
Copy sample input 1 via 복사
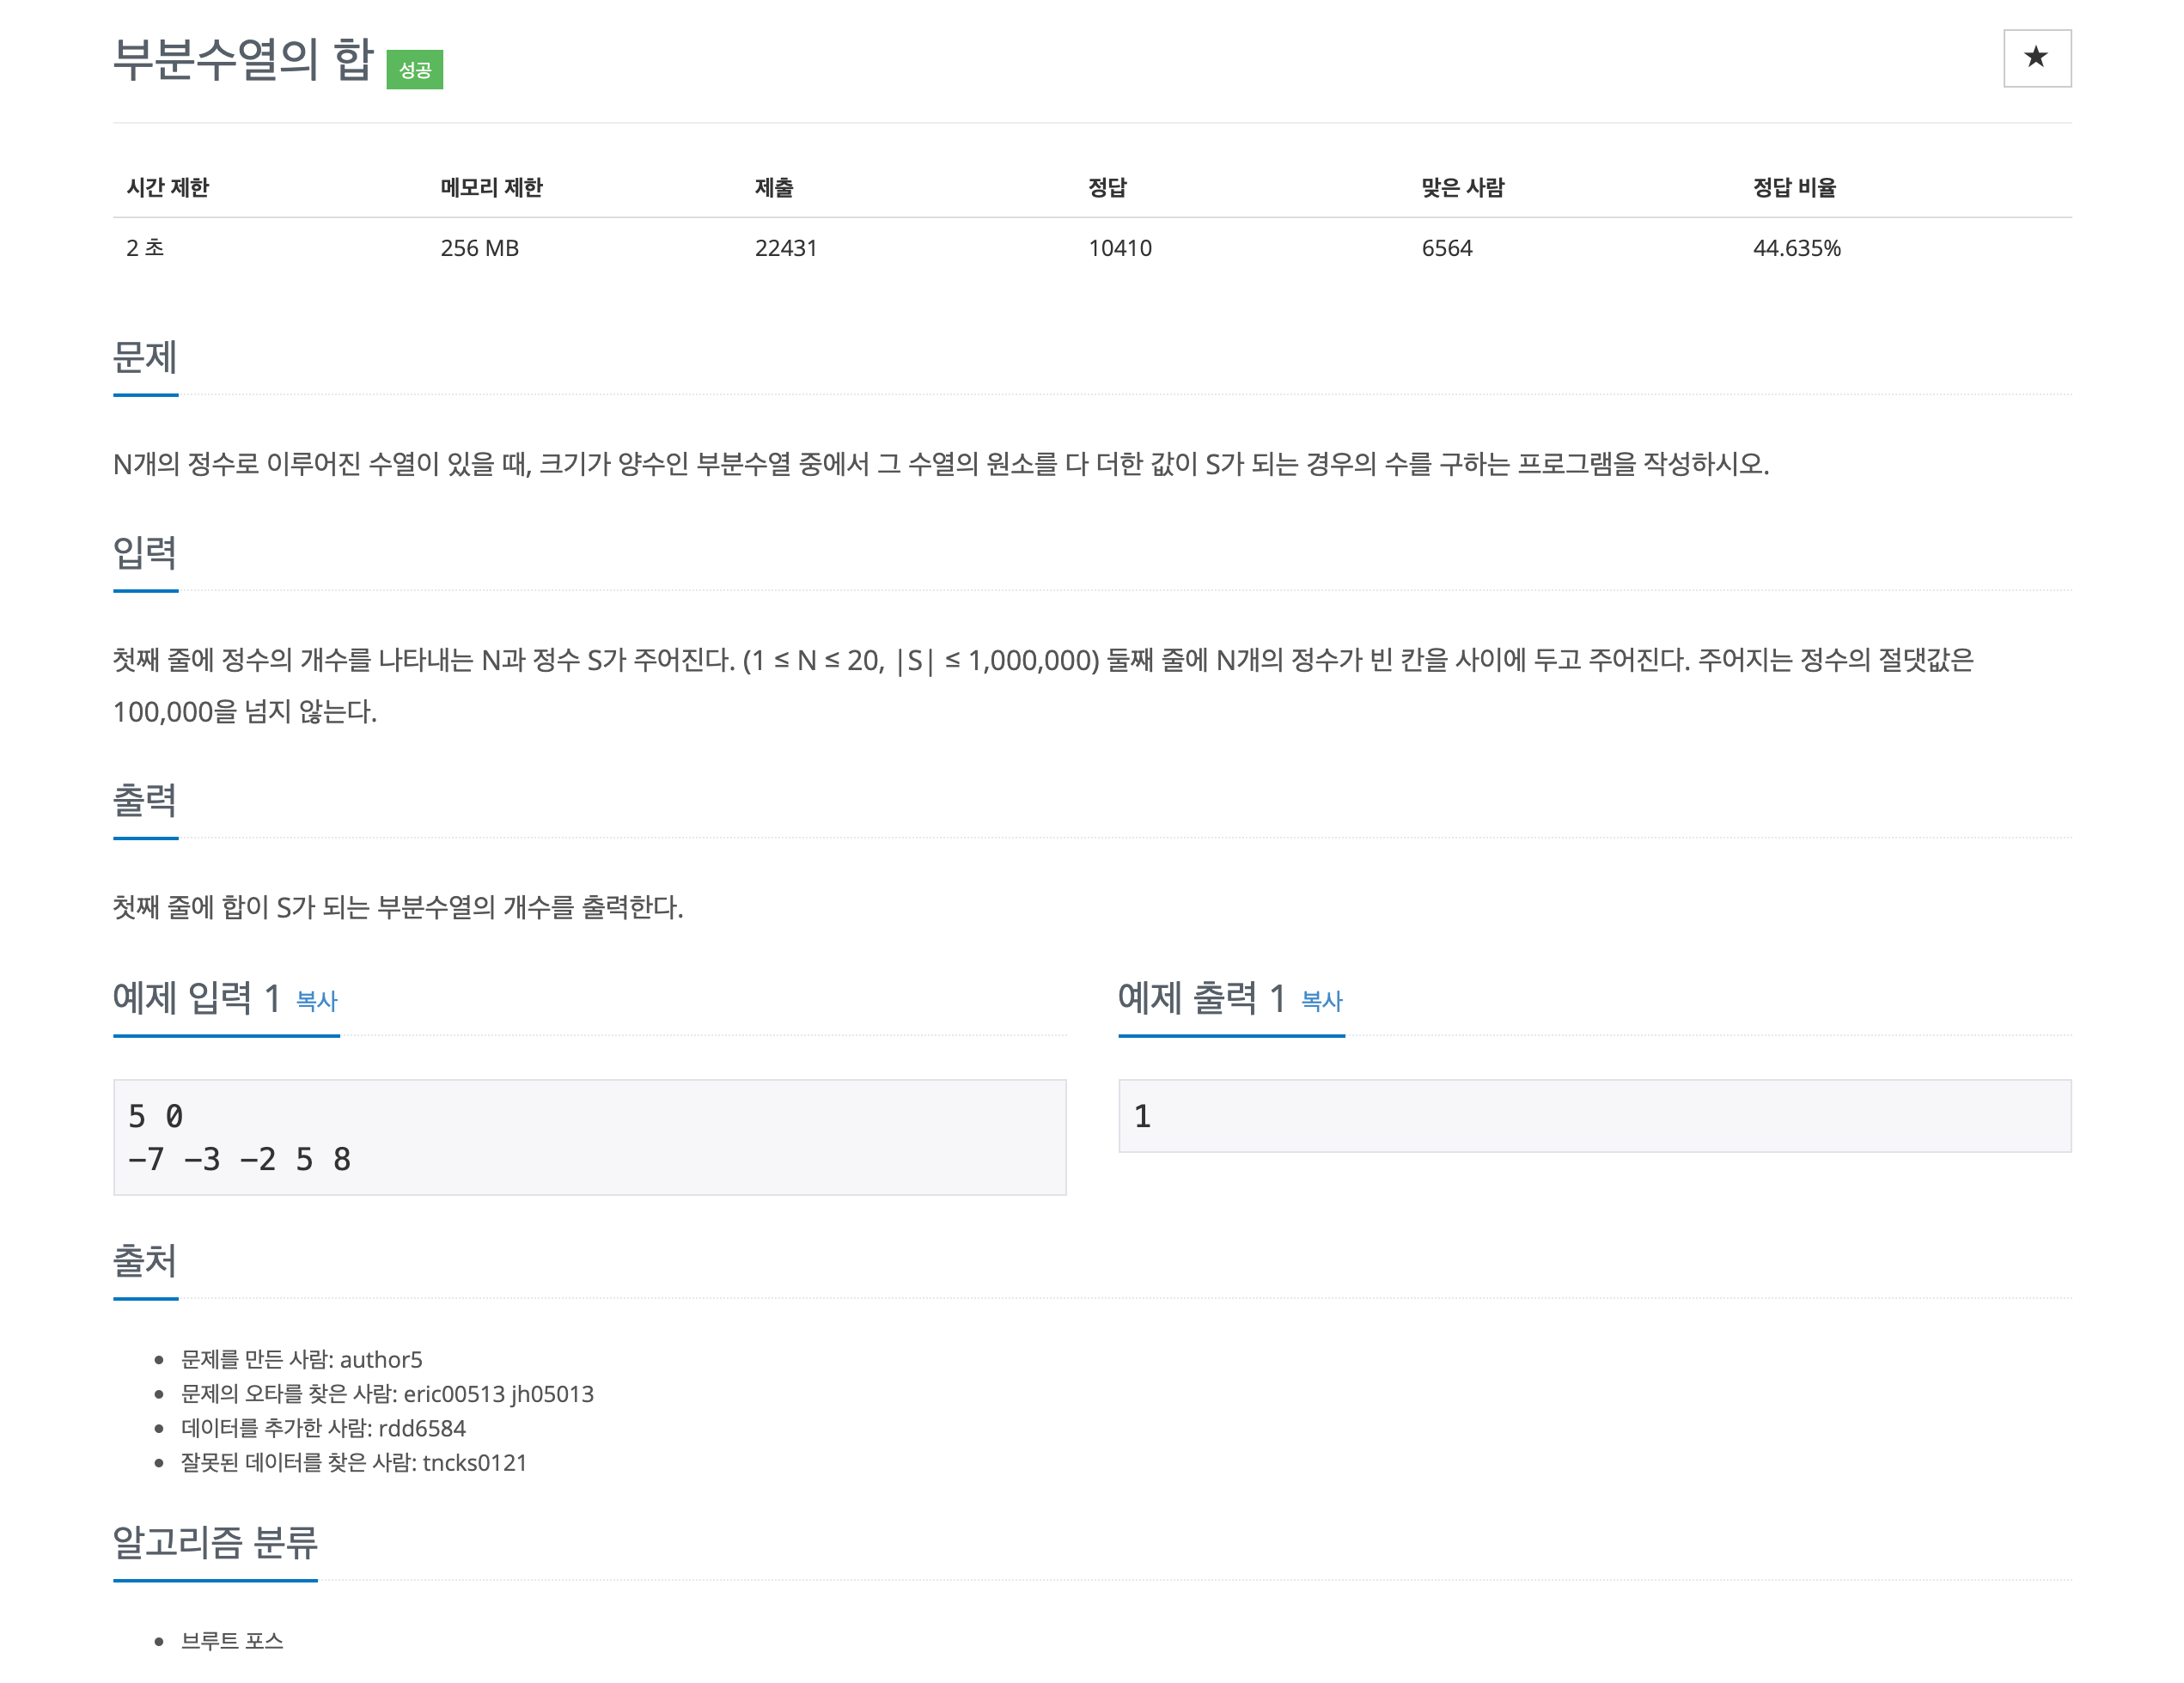(x=317, y=1001)
